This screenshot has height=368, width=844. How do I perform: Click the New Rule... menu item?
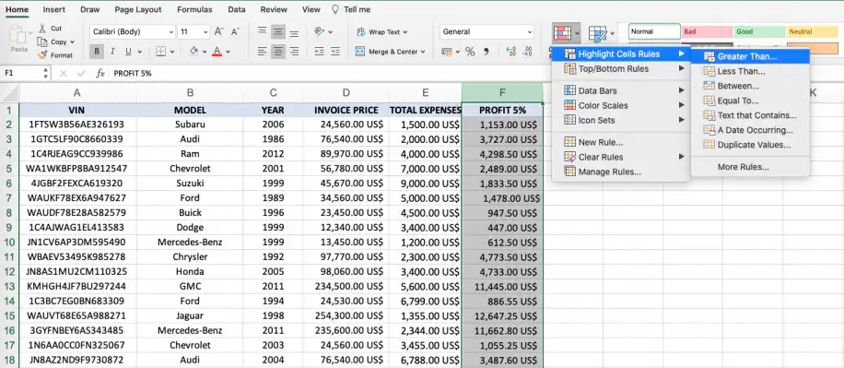click(x=621, y=142)
